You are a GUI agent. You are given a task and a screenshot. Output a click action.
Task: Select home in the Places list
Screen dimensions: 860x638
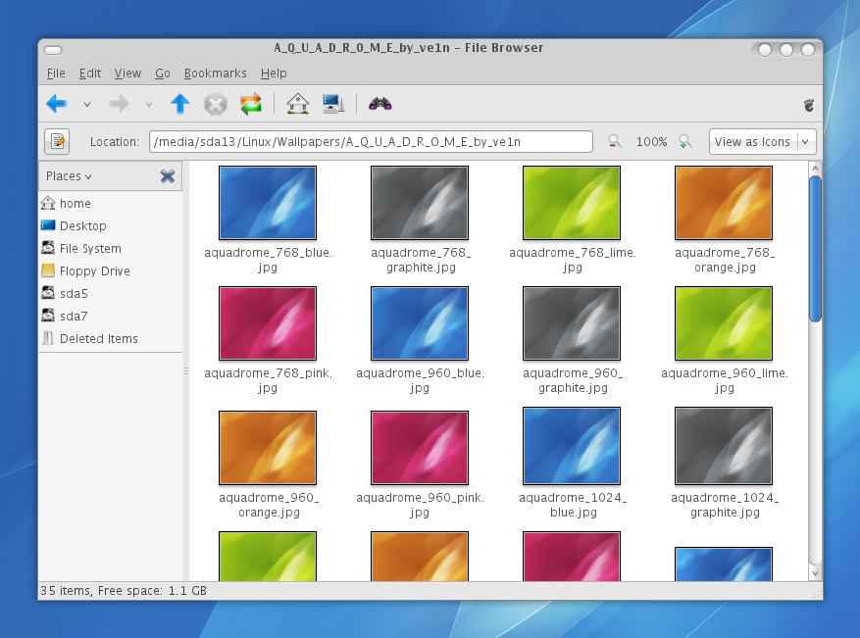110,203
